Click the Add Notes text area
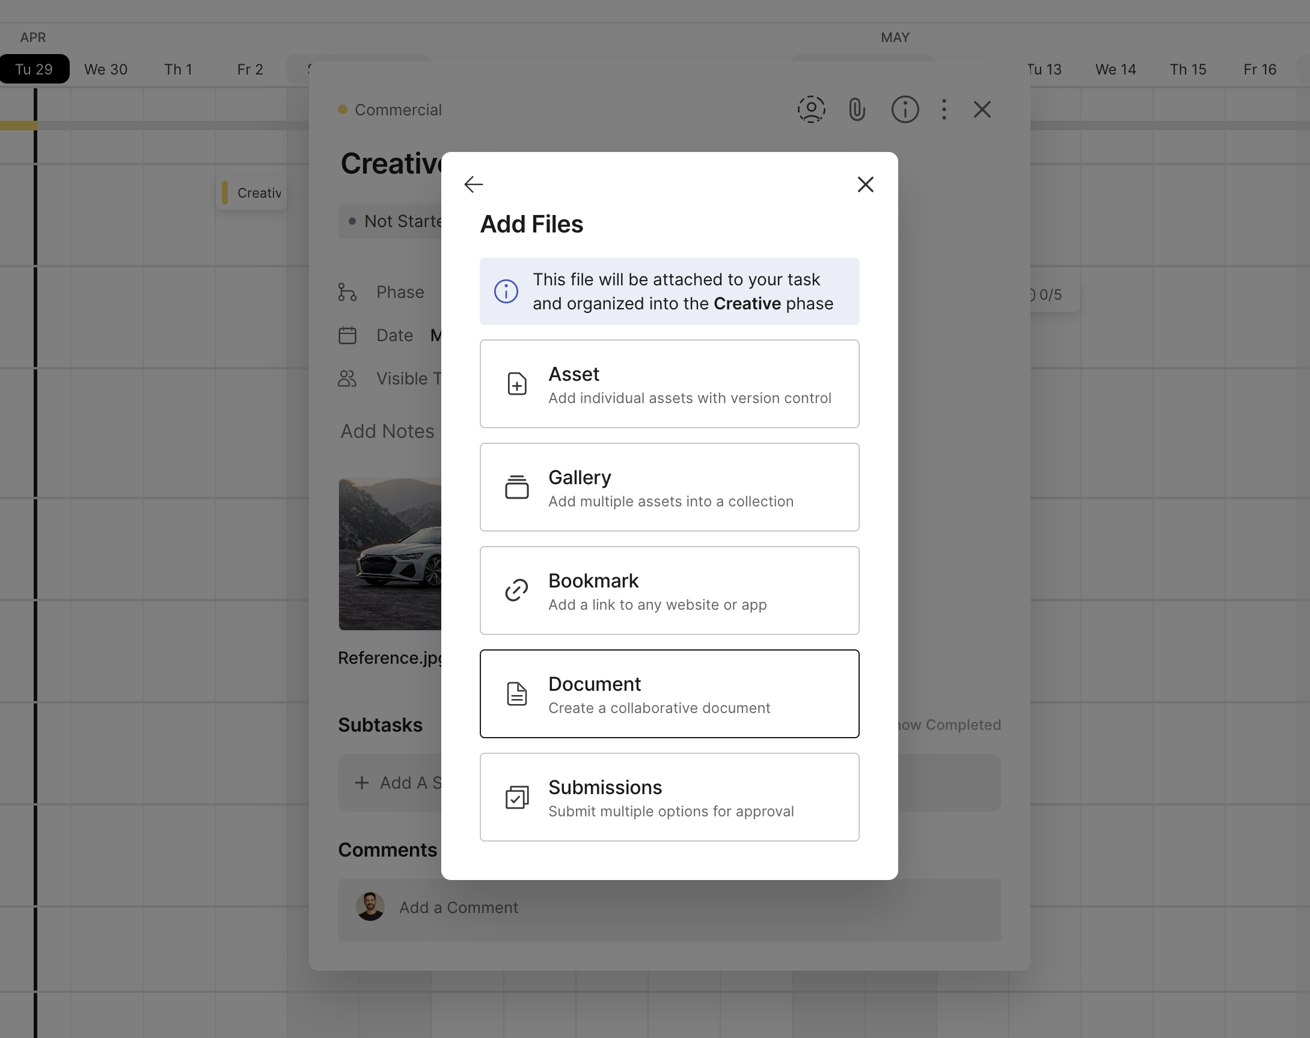Screen dimensions: 1310x1038 (x=388, y=431)
